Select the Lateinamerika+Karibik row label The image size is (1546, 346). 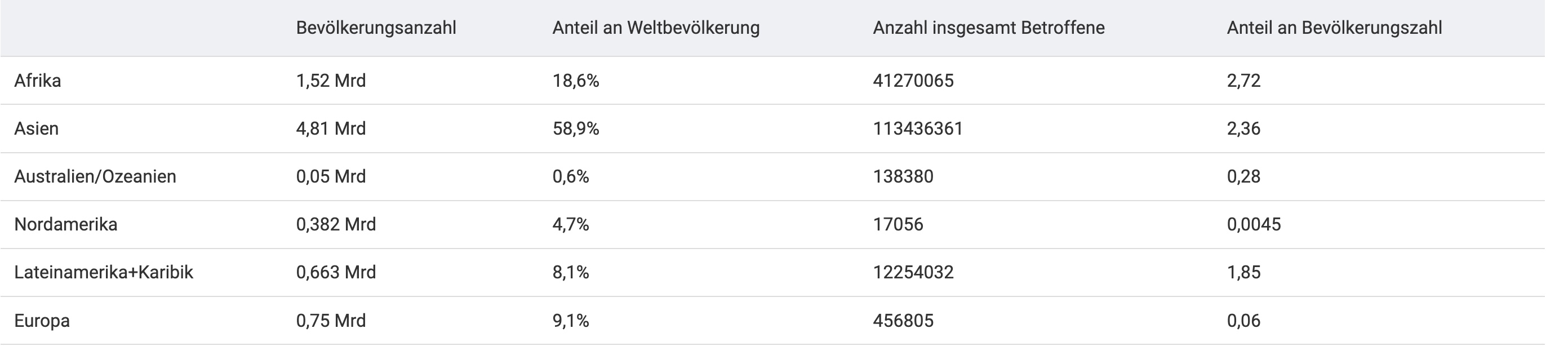pos(104,273)
